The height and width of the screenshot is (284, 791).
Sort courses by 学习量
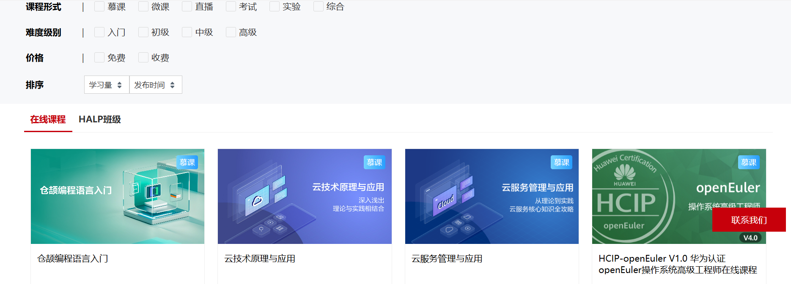(107, 85)
